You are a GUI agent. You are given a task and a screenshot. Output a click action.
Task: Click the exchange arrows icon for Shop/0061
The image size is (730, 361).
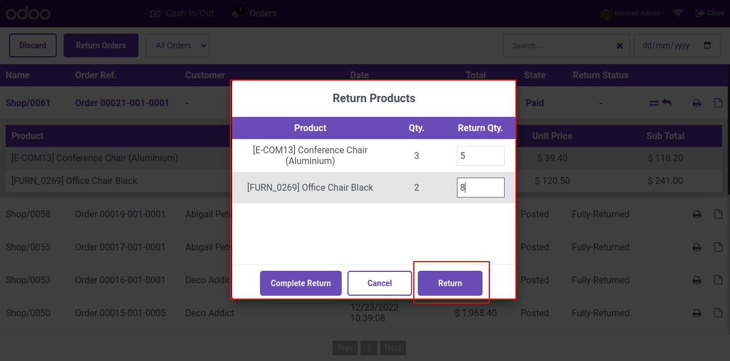[x=654, y=103]
